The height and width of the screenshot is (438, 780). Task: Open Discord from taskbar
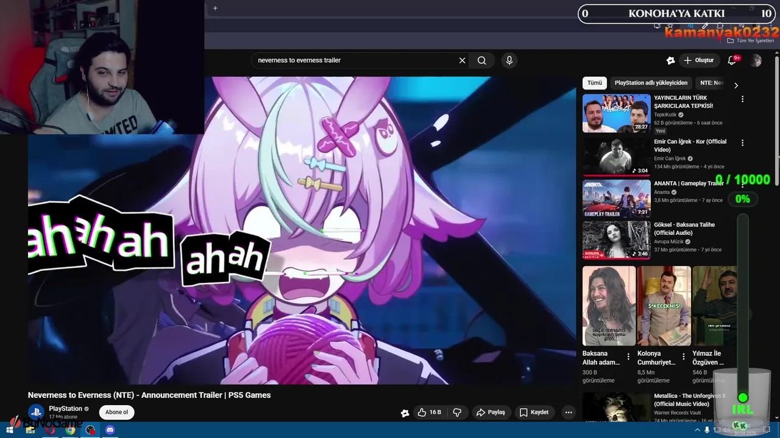coord(110,430)
